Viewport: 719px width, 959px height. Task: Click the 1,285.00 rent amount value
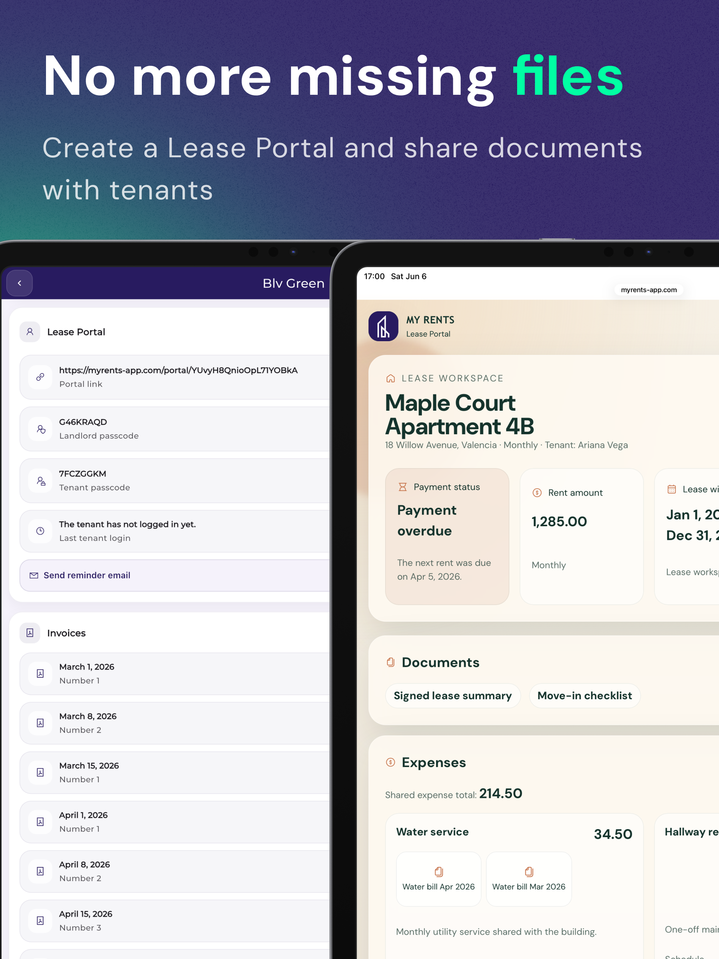[x=559, y=522]
